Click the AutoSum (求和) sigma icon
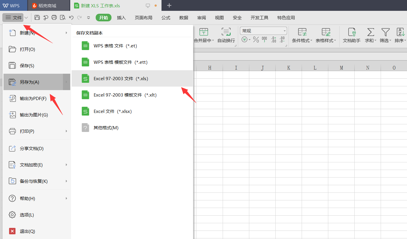 pyautogui.click(x=370, y=32)
